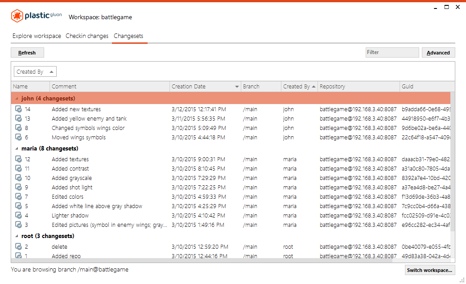Image resolution: width=466 pixels, height=284 pixels.
Task: Sort by the Branch column header
Action: tap(261, 87)
